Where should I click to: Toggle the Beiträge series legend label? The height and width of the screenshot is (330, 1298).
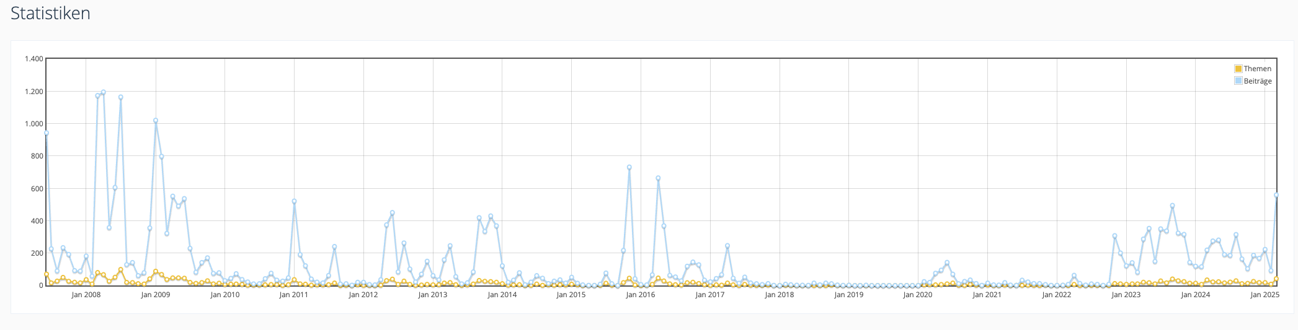[x=1257, y=81]
